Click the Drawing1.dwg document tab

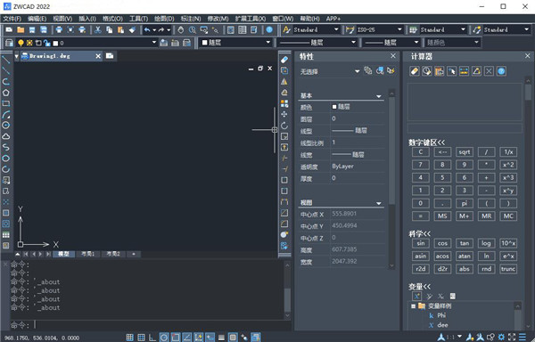tap(61, 56)
